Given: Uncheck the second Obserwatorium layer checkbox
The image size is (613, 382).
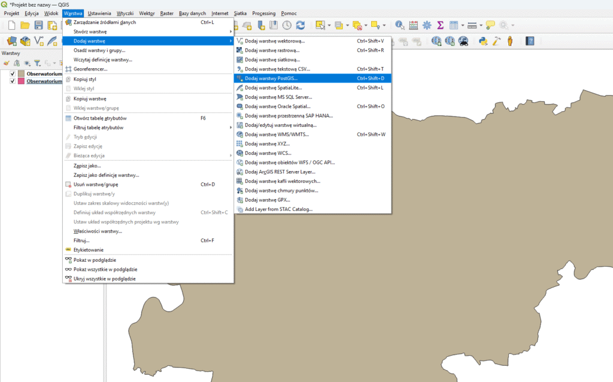Looking at the screenshot, I should [x=13, y=81].
